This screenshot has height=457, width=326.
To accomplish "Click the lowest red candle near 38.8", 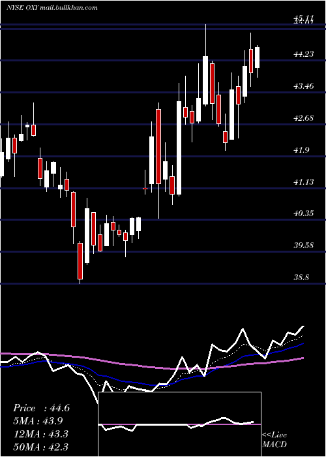I will [80, 261].
